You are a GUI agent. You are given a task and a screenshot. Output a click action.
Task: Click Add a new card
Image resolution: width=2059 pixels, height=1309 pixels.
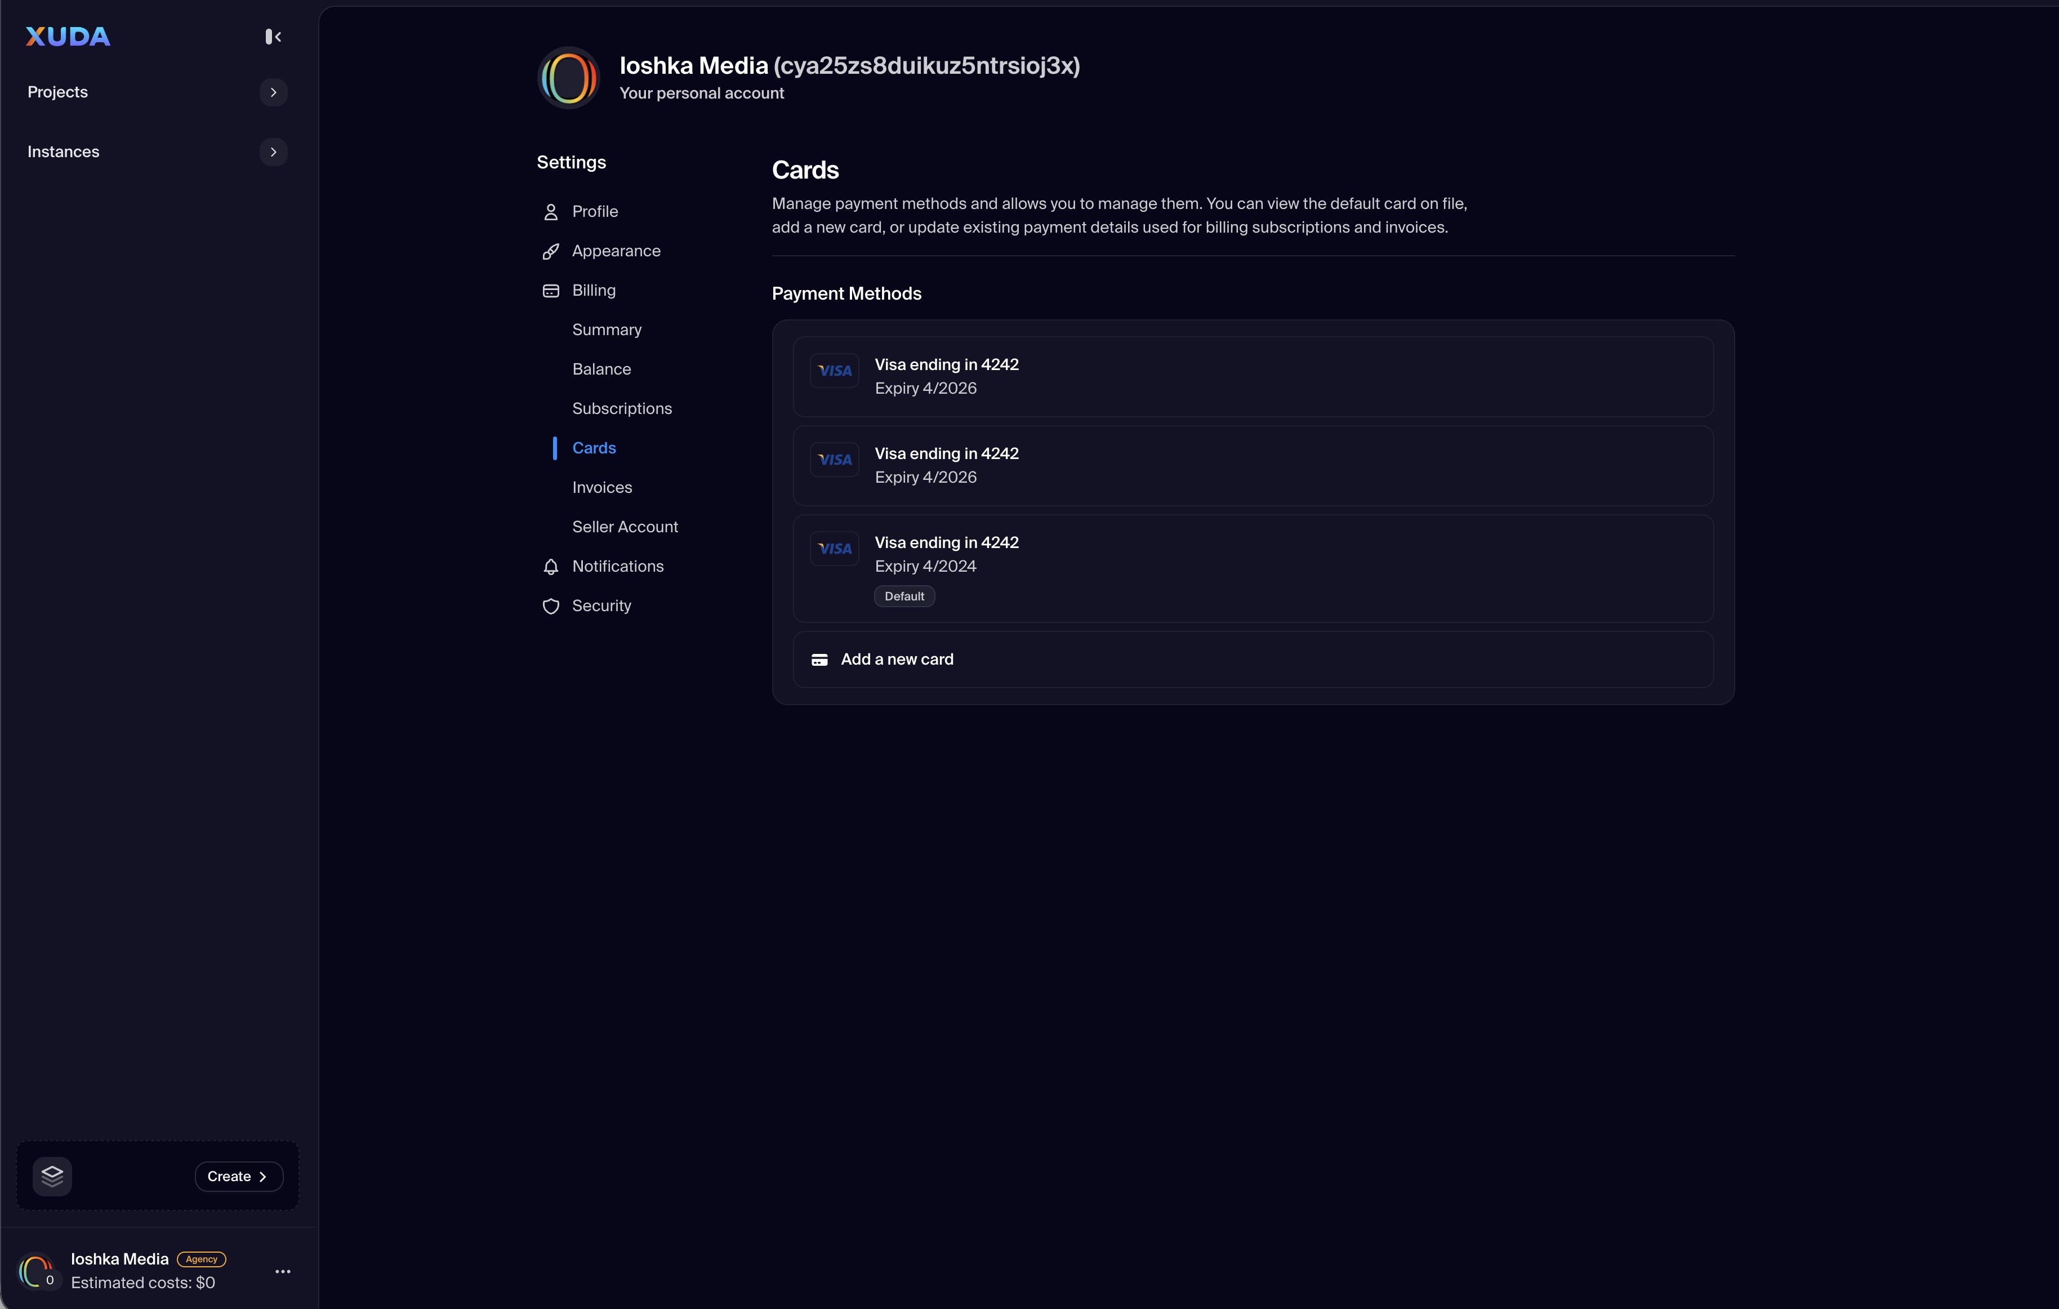pyautogui.click(x=897, y=659)
